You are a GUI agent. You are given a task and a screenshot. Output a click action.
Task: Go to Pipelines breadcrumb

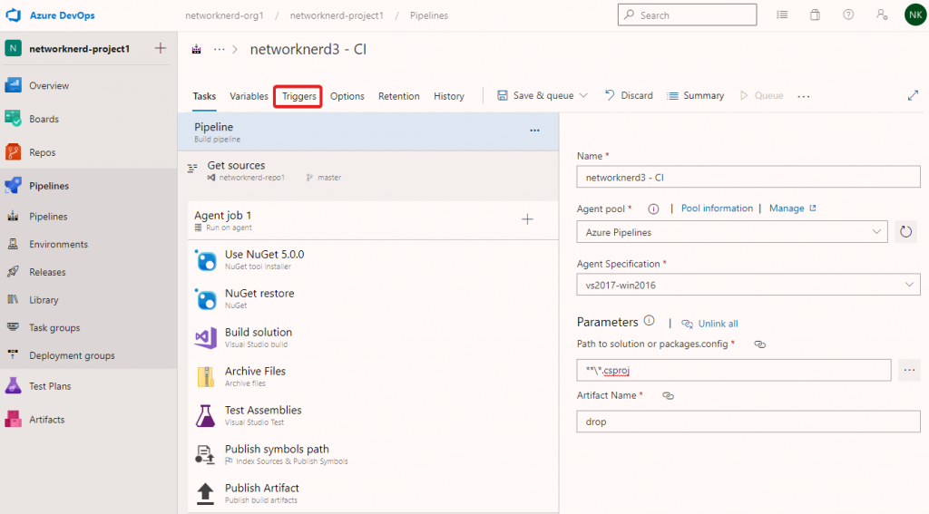pos(429,15)
